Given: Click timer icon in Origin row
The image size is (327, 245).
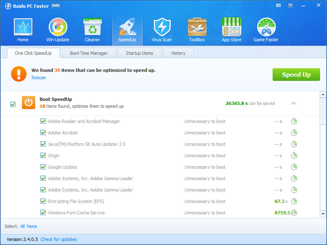Looking at the screenshot, I should (x=294, y=156).
